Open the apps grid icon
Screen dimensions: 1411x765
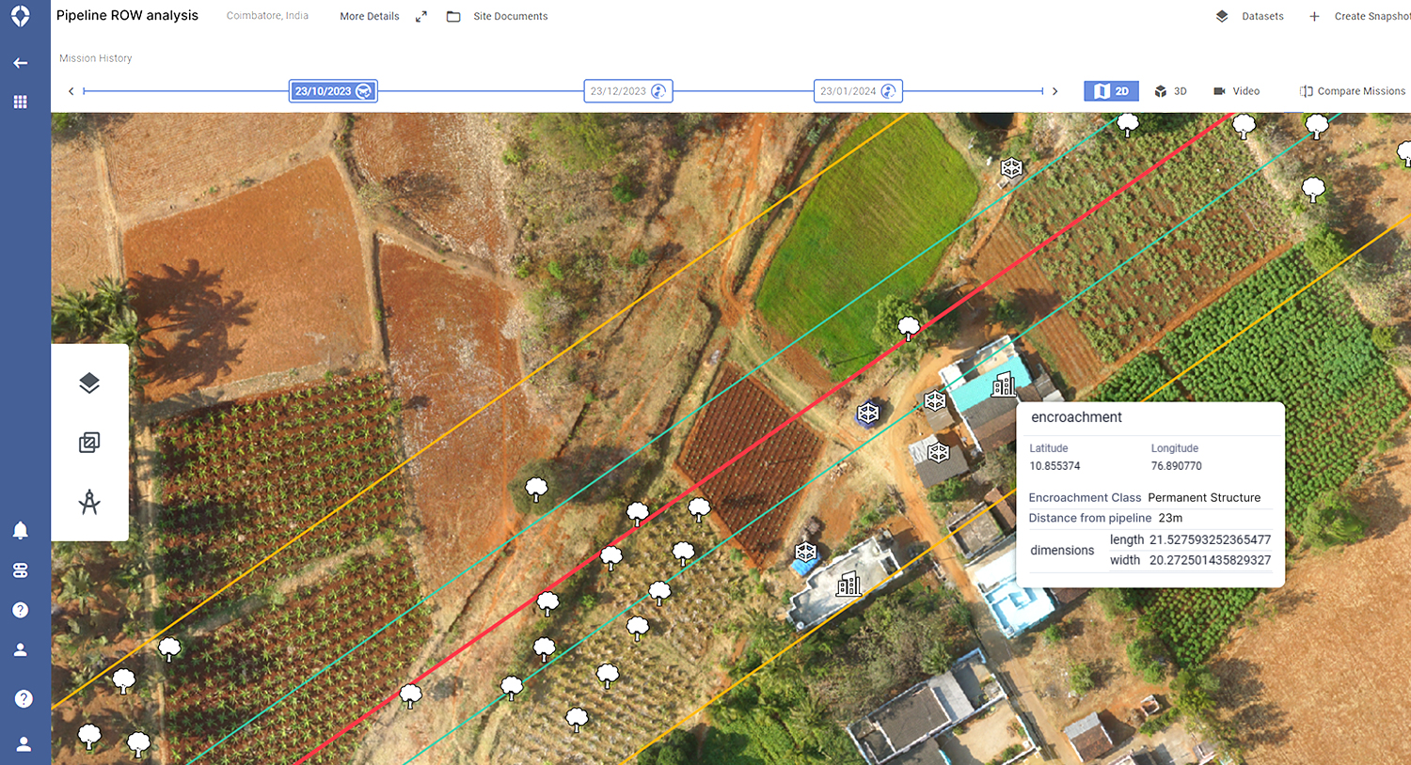[x=20, y=101]
